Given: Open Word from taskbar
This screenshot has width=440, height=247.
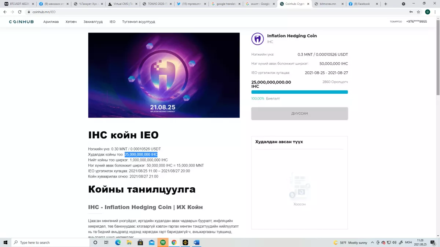Looking at the screenshot, I should (196, 242).
